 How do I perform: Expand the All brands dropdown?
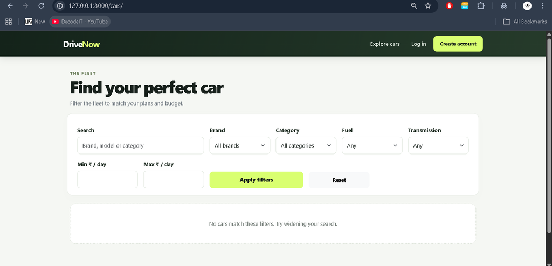click(x=240, y=145)
